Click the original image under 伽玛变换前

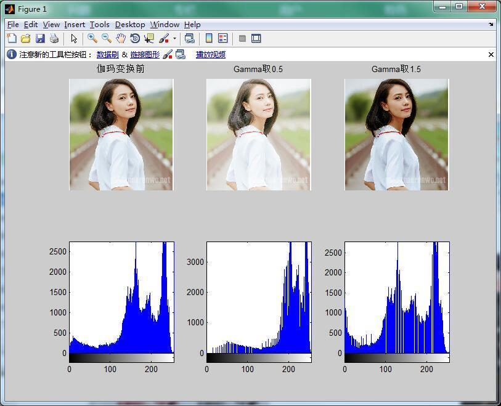121,134
